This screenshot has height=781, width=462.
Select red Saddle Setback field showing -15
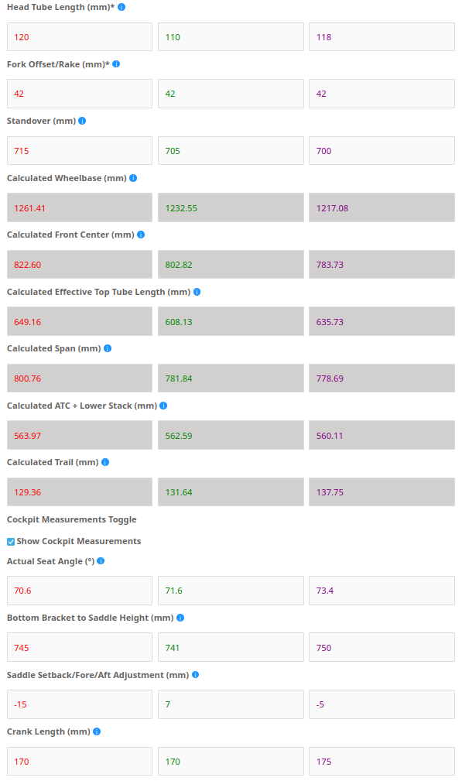pos(80,704)
